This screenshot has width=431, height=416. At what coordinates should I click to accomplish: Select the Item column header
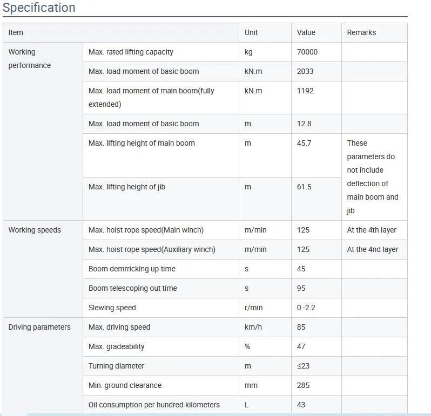coord(121,33)
